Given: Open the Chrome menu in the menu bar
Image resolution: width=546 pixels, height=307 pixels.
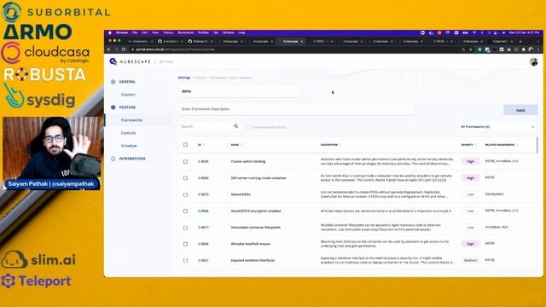Looking at the screenshot, I should 121,32.
